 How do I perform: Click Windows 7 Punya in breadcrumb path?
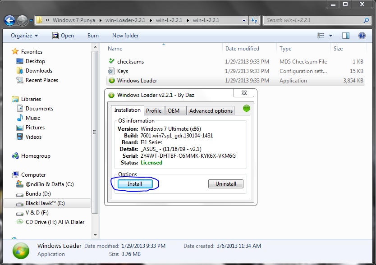(74, 20)
